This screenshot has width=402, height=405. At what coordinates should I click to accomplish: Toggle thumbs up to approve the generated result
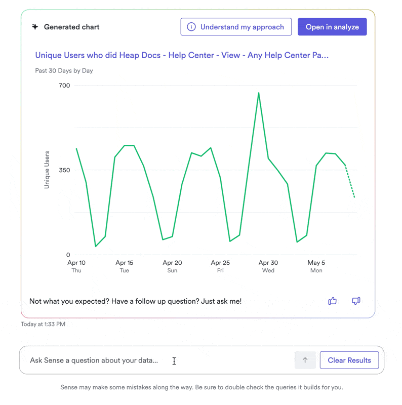[333, 301]
